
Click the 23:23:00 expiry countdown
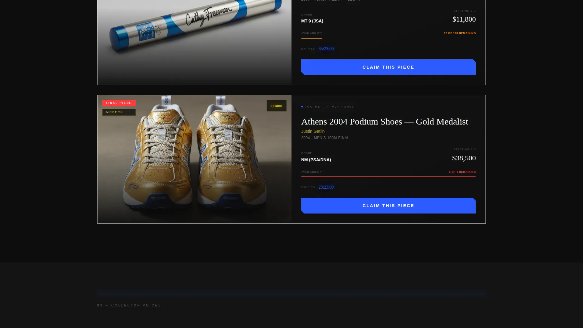point(326,187)
